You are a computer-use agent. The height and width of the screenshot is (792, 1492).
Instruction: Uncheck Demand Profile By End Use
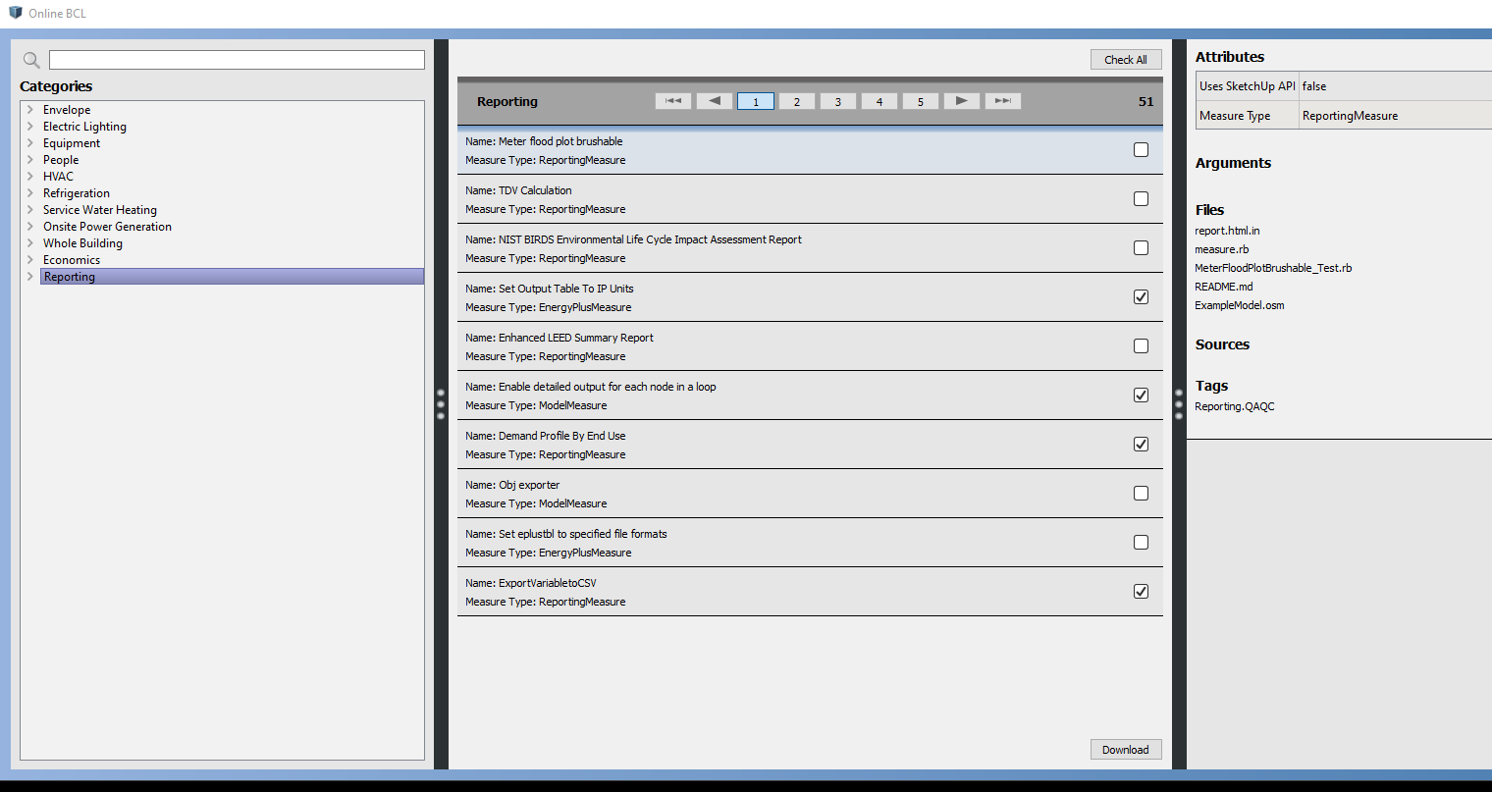point(1141,445)
